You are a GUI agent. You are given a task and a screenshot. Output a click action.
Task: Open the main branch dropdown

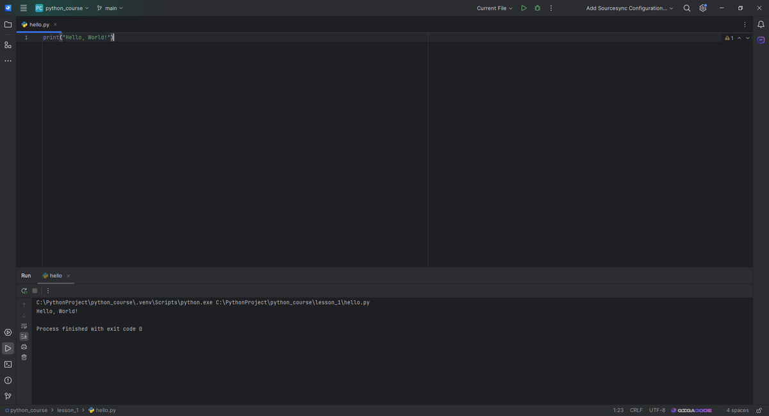[110, 8]
